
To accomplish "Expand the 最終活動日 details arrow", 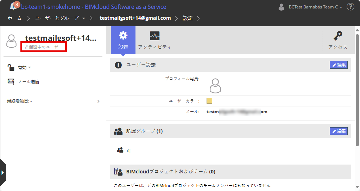I will click(x=99, y=101).
